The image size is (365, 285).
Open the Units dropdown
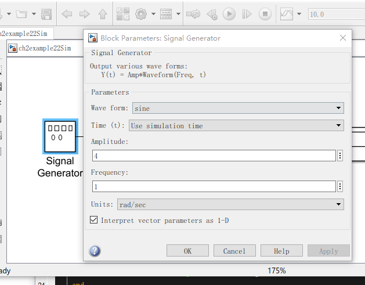[230, 204]
